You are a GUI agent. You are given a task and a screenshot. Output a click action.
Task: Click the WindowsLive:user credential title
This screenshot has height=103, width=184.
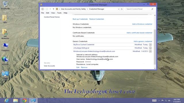(x=94, y=51)
